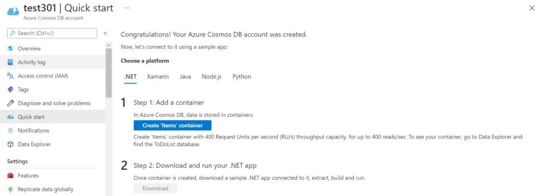The width and height of the screenshot is (543, 196).
Task: Click 'Once container is created' description
Action: tap(249, 178)
